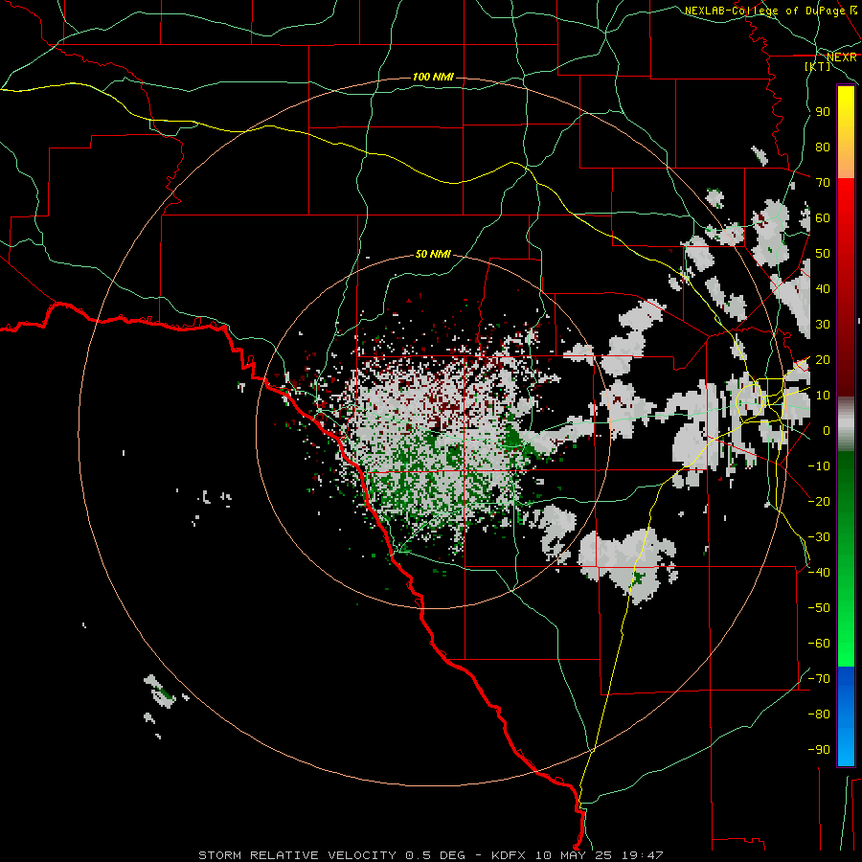Click the "-40" value on the velocity scale
The width and height of the screenshot is (862, 862).
coord(819,573)
